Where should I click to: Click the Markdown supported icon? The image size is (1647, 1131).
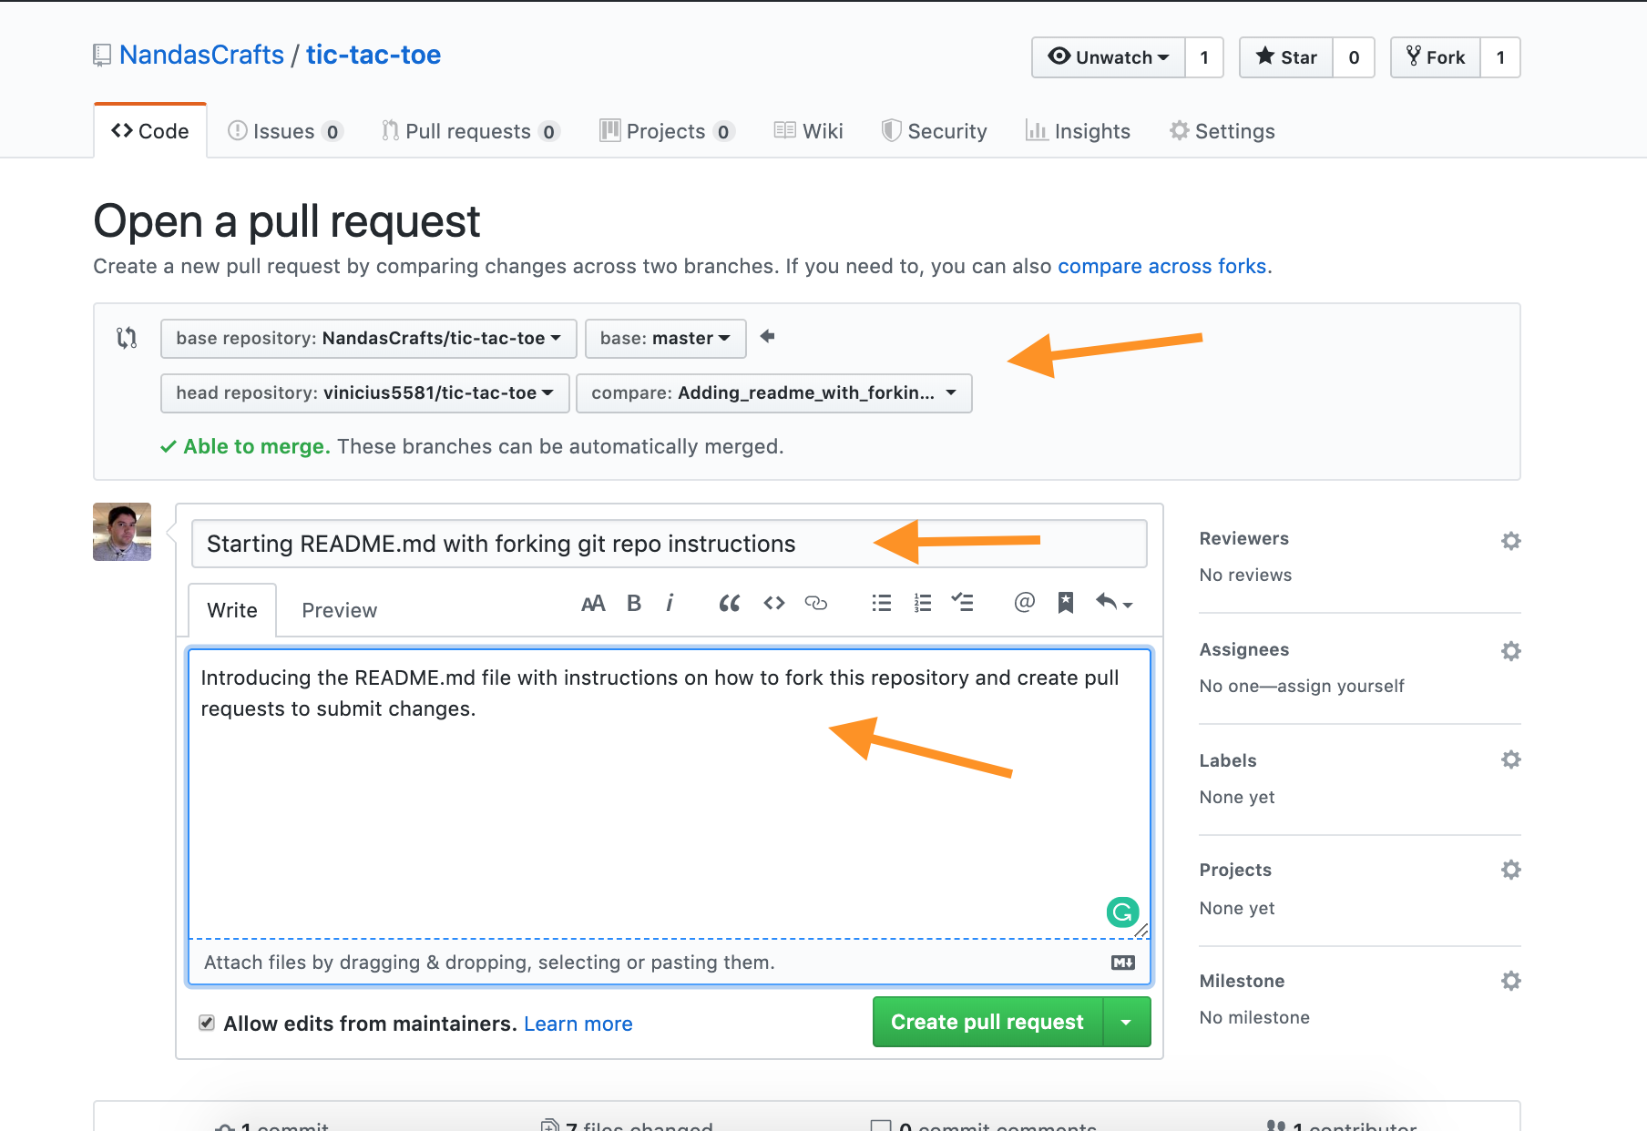click(1123, 963)
